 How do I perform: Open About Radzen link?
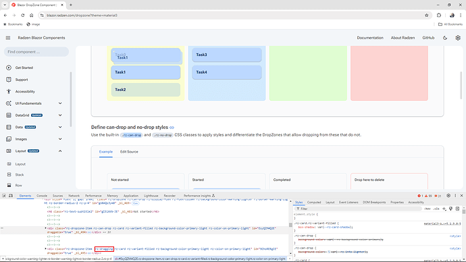click(403, 38)
